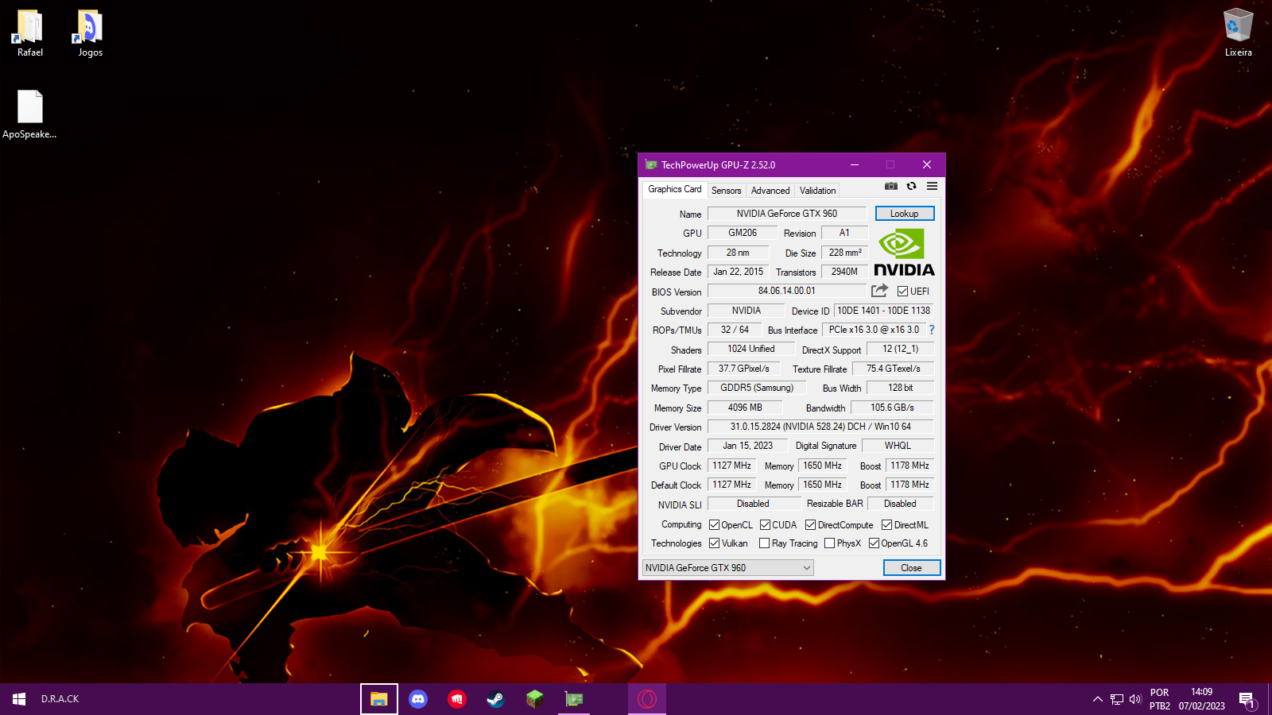Click the Bus Width value 128 bit
The height and width of the screenshot is (715, 1272).
900,388
